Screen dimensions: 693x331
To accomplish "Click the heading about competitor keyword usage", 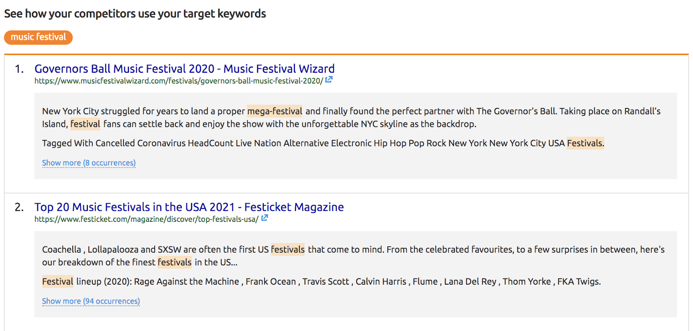I will pyautogui.click(x=135, y=13).
